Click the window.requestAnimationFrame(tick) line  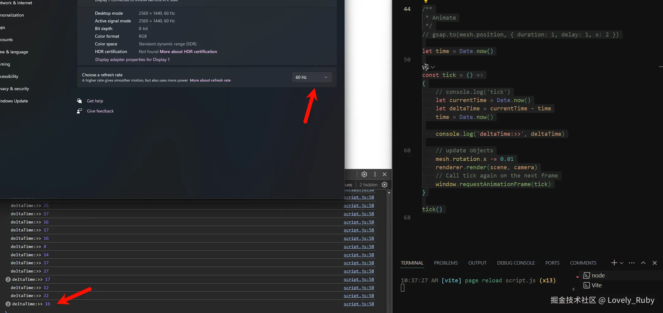click(x=493, y=184)
